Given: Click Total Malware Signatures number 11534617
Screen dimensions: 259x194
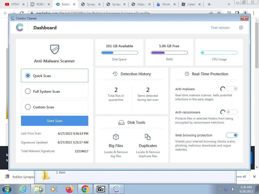Looking at the screenshot, I should (x=82, y=151).
